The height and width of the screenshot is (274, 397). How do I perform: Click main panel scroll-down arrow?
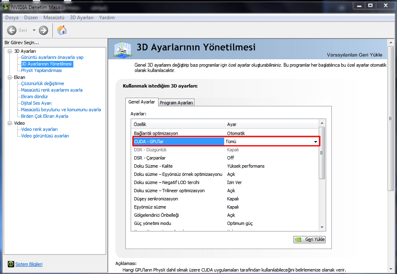(391, 269)
